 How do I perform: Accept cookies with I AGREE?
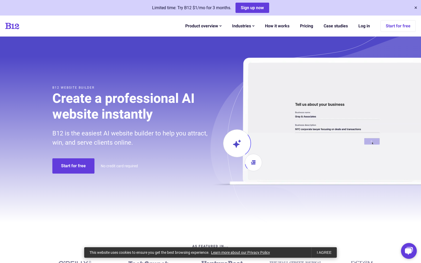(x=324, y=252)
